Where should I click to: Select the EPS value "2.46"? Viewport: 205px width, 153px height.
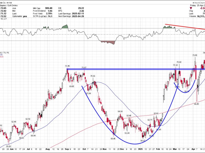[x=82, y=11]
